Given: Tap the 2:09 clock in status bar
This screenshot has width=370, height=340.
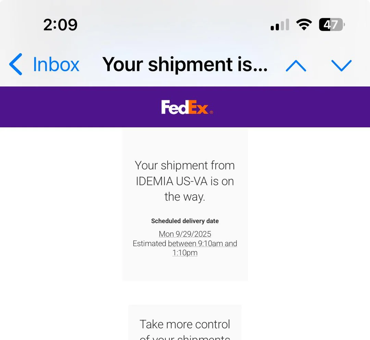Looking at the screenshot, I should pos(60,25).
